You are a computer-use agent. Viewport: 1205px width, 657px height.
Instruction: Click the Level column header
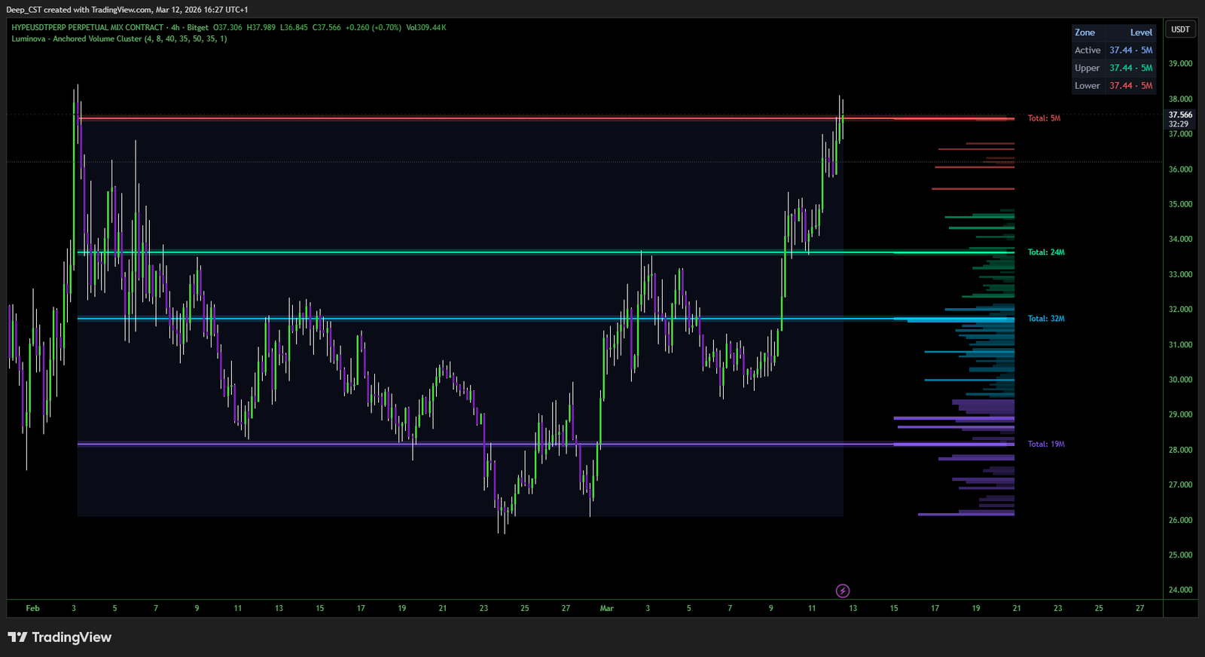1140,32
